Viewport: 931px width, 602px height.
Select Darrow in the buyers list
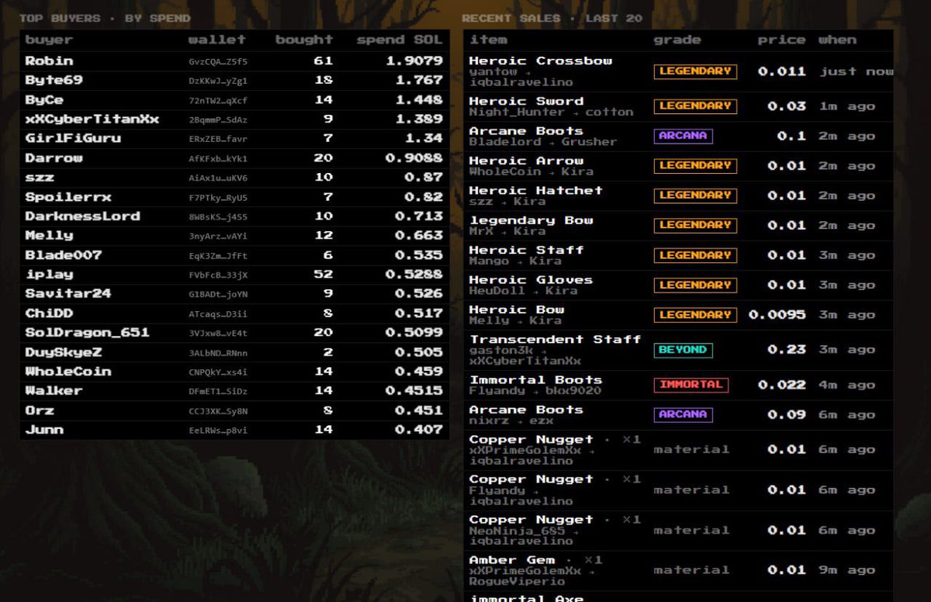(54, 157)
